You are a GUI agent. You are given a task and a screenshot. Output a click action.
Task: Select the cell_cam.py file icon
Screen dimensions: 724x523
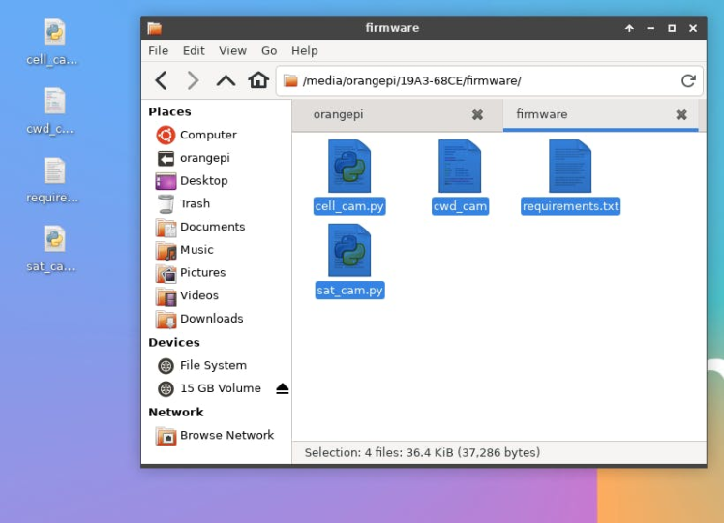[x=349, y=167]
